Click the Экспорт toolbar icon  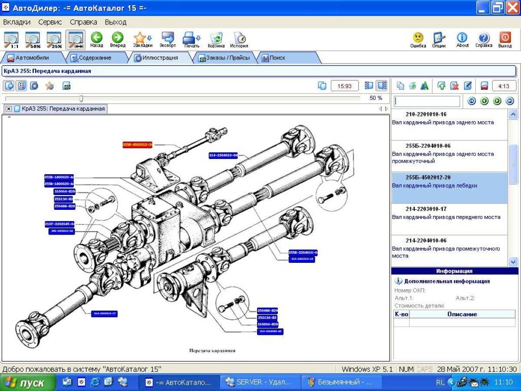tap(168, 40)
